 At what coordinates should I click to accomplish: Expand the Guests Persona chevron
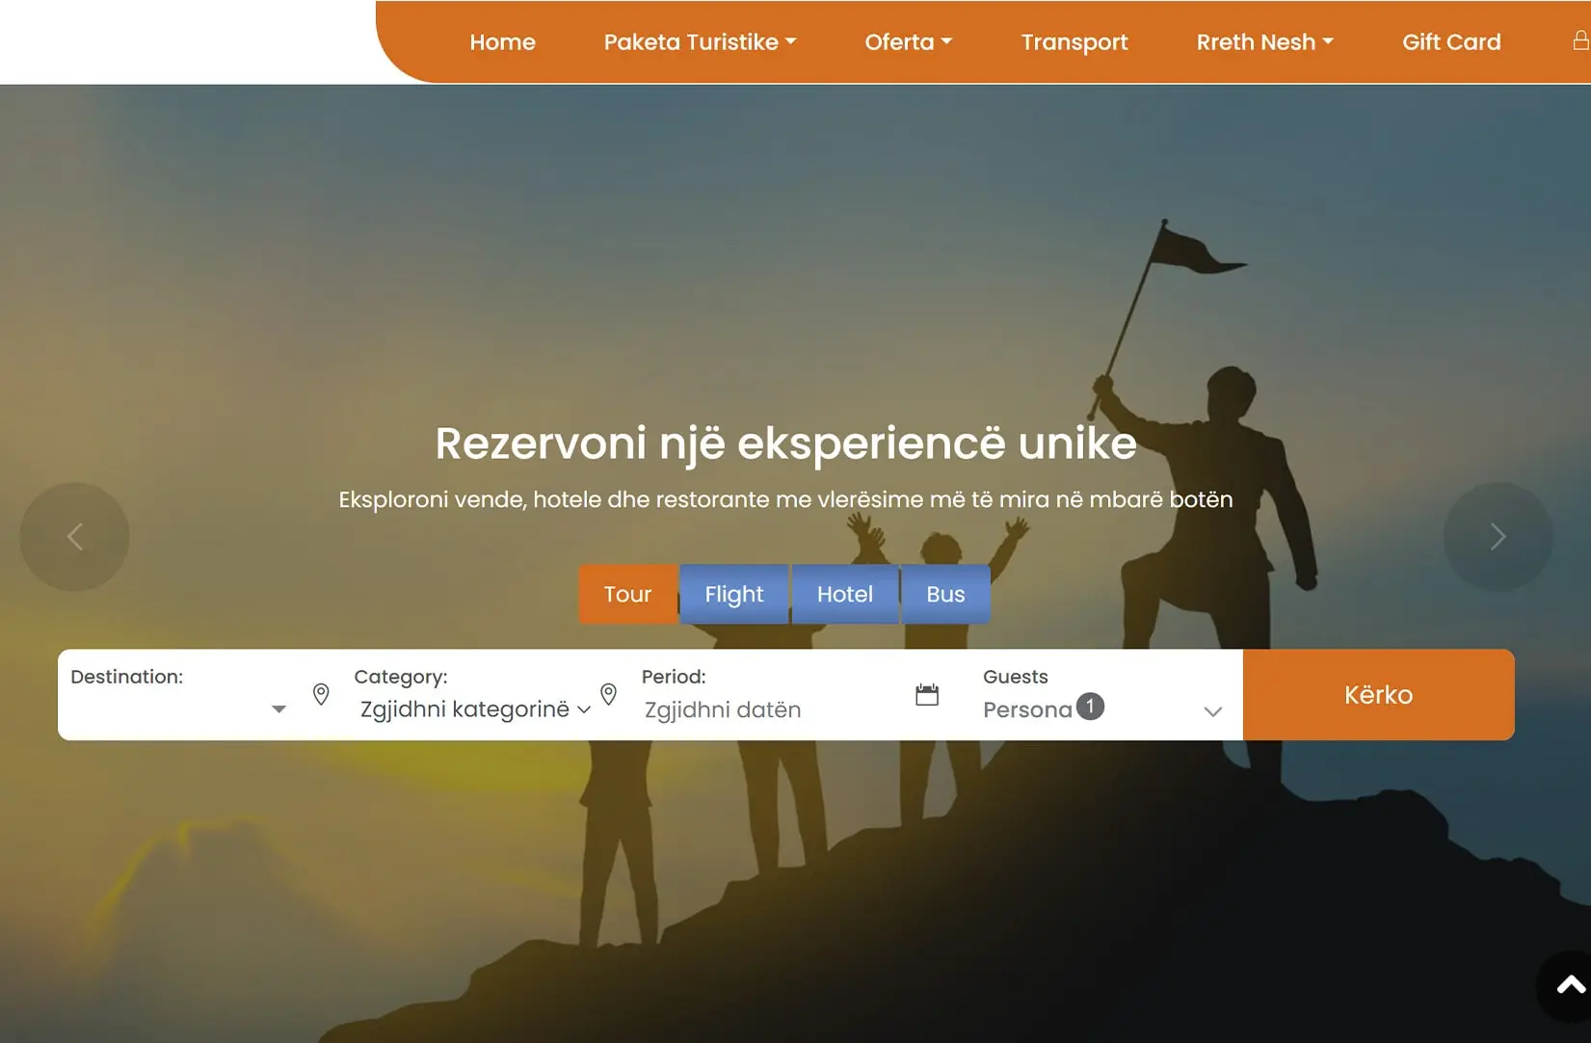pos(1212,711)
